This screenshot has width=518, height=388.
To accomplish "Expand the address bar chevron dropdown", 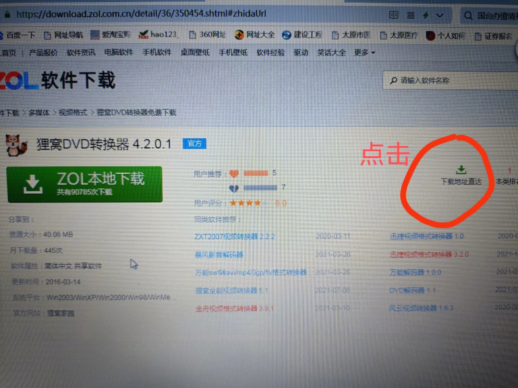I will coord(440,15).
